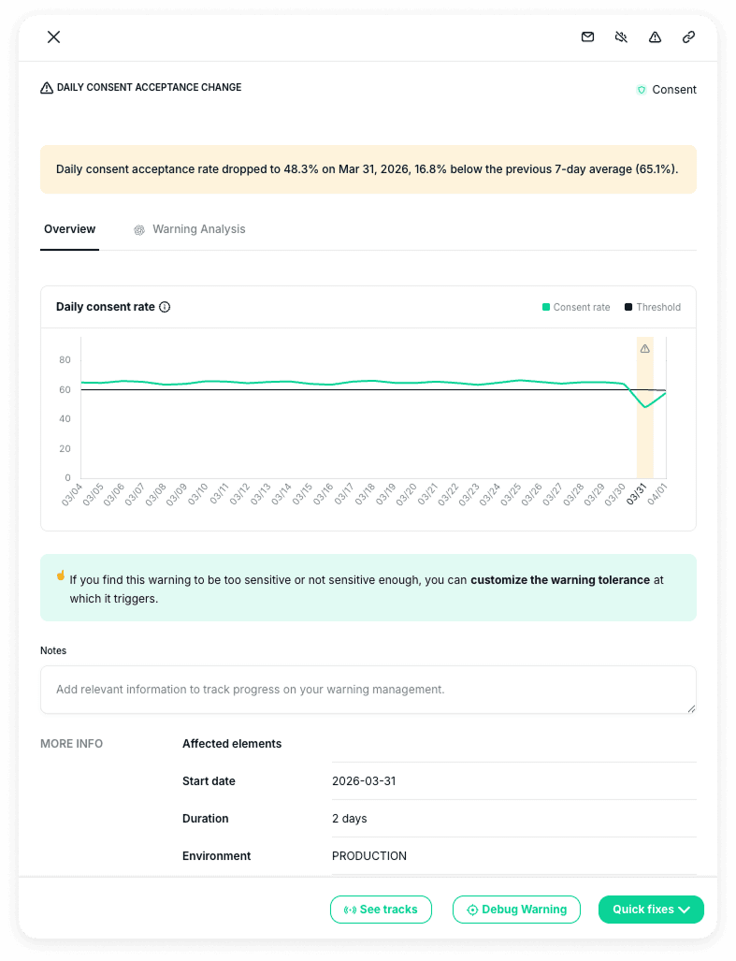Screen dimensions: 736x961
Task: Click the warning triangle icon in header
Action: pyautogui.click(x=655, y=37)
